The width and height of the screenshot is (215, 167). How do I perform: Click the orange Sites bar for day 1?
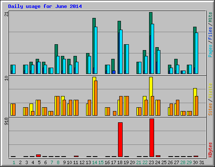point(14,109)
